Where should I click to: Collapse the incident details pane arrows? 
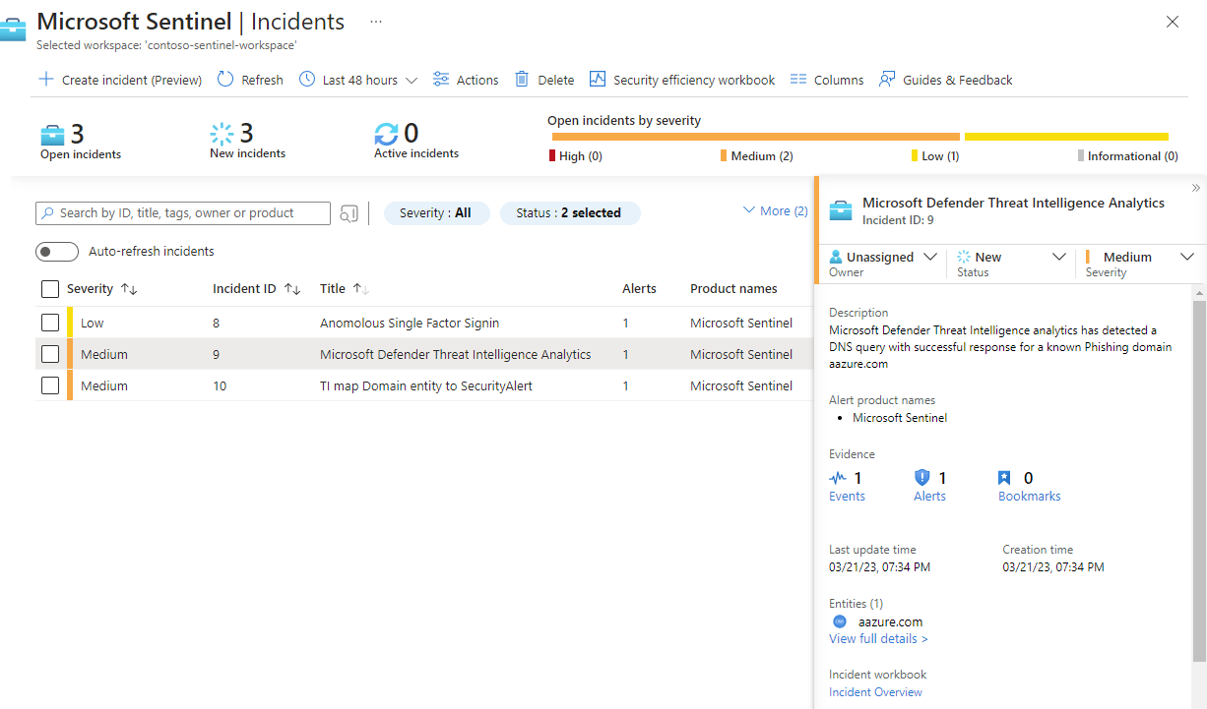pos(1195,188)
